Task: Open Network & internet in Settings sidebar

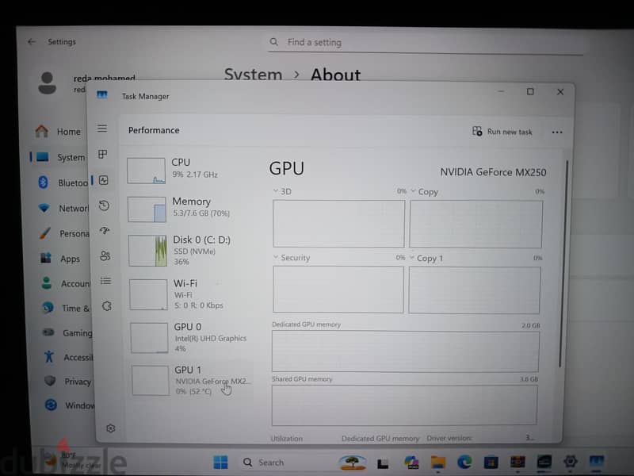Action: tap(63, 208)
